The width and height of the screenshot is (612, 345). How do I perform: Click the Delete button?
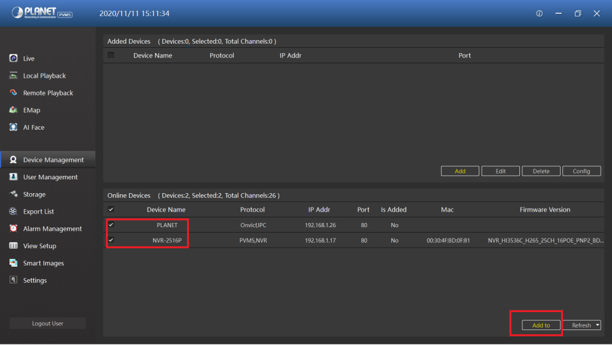pyautogui.click(x=541, y=171)
